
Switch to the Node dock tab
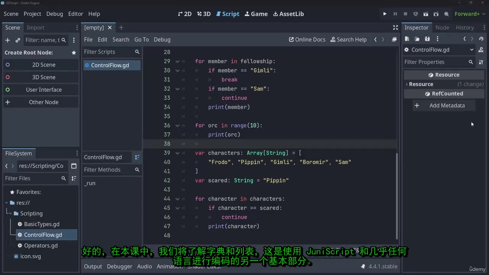click(x=442, y=27)
